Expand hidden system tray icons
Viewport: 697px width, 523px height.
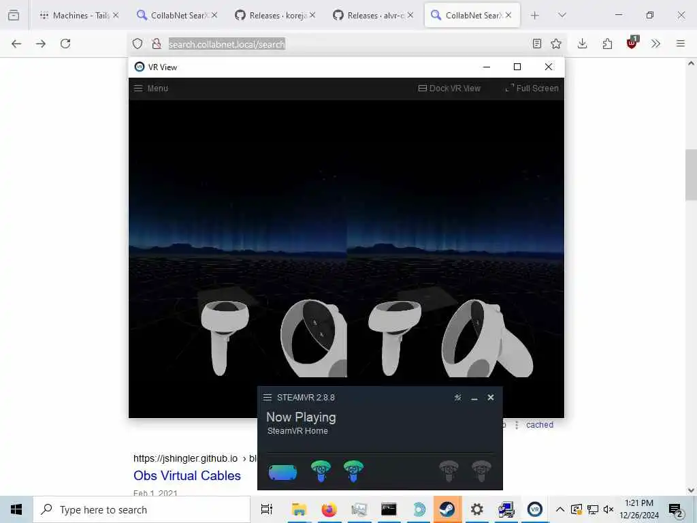(560, 509)
